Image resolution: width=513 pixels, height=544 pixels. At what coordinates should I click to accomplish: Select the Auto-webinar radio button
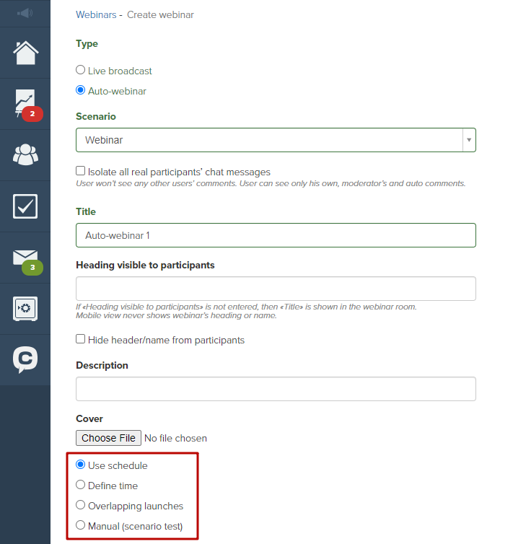(x=80, y=90)
